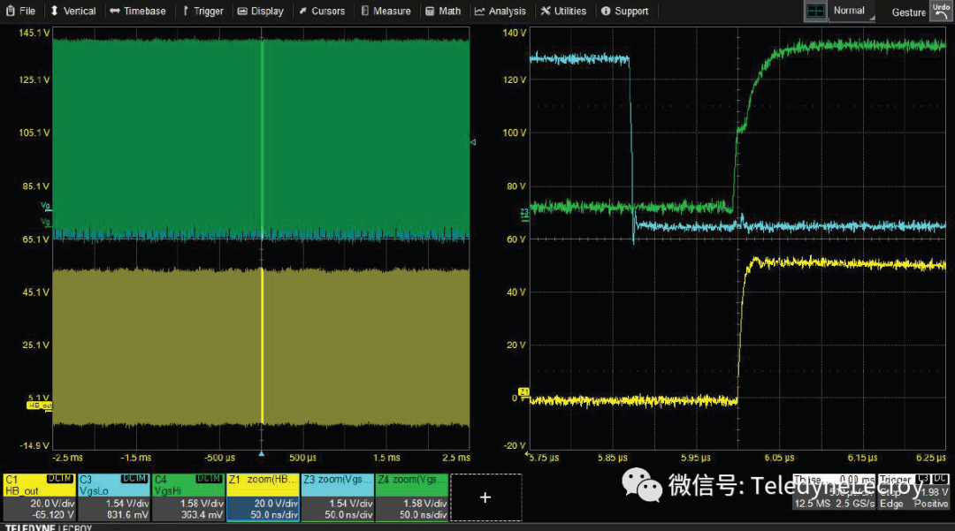
Task: Open the Timebase settings menu
Action: tap(137, 11)
